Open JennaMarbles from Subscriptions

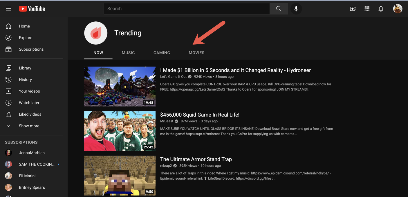coord(32,152)
